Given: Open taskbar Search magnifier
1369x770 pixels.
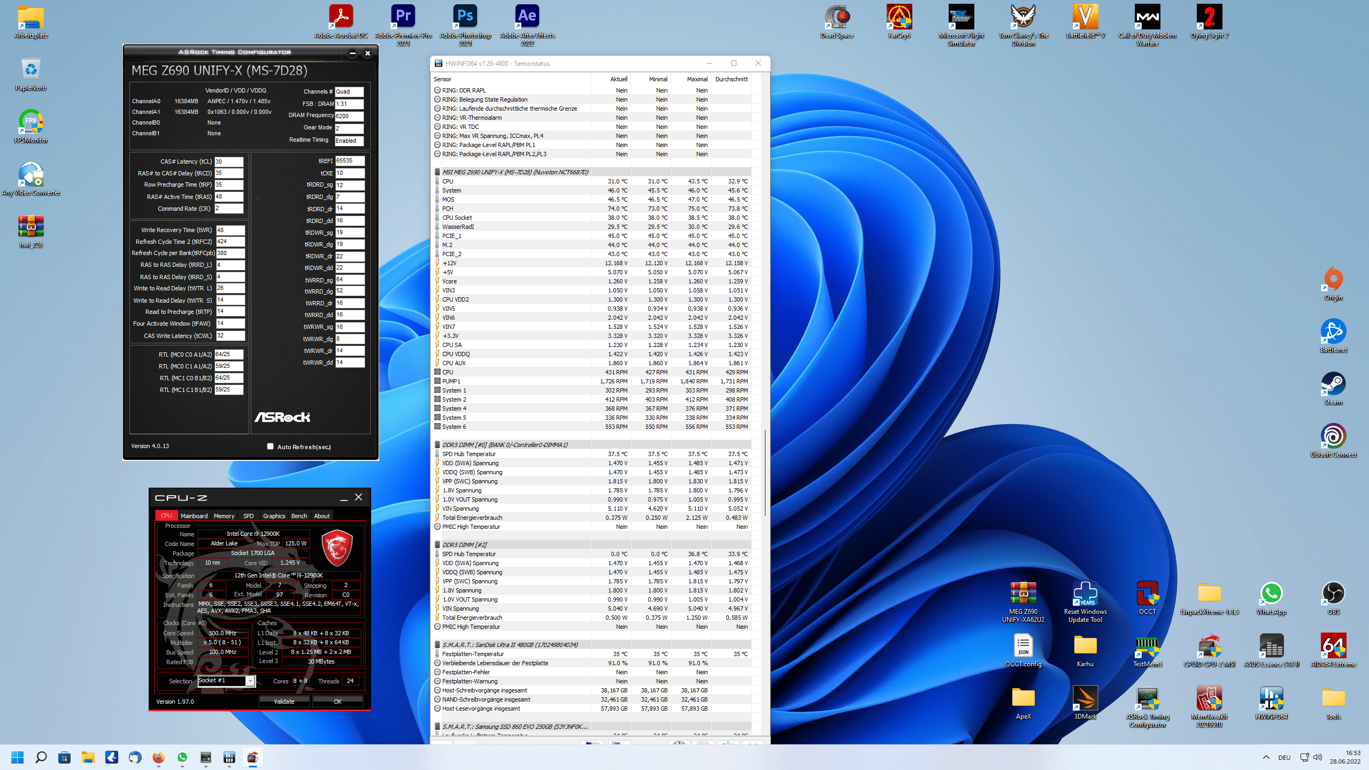Looking at the screenshot, I should coord(41,757).
